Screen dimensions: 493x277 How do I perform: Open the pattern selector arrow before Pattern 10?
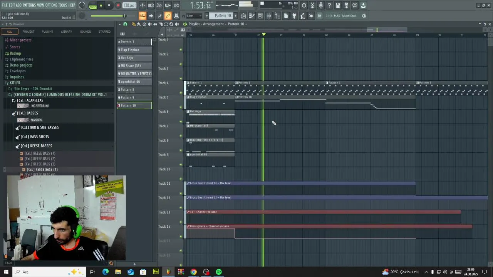pos(207,16)
